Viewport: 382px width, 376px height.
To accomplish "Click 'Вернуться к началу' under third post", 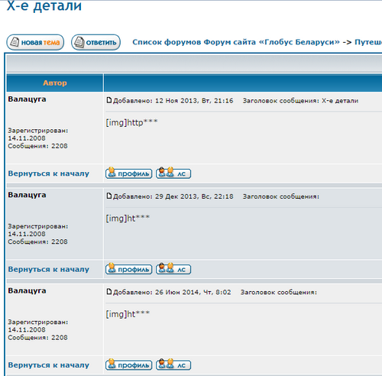I will coord(49,365).
